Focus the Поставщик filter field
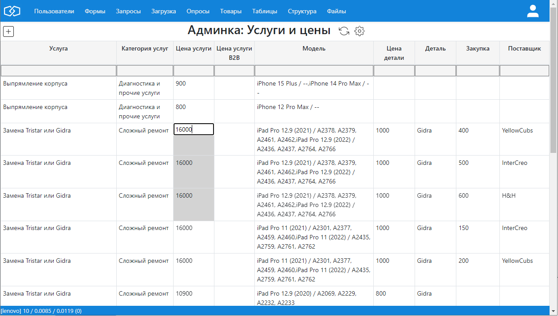 (524, 70)
